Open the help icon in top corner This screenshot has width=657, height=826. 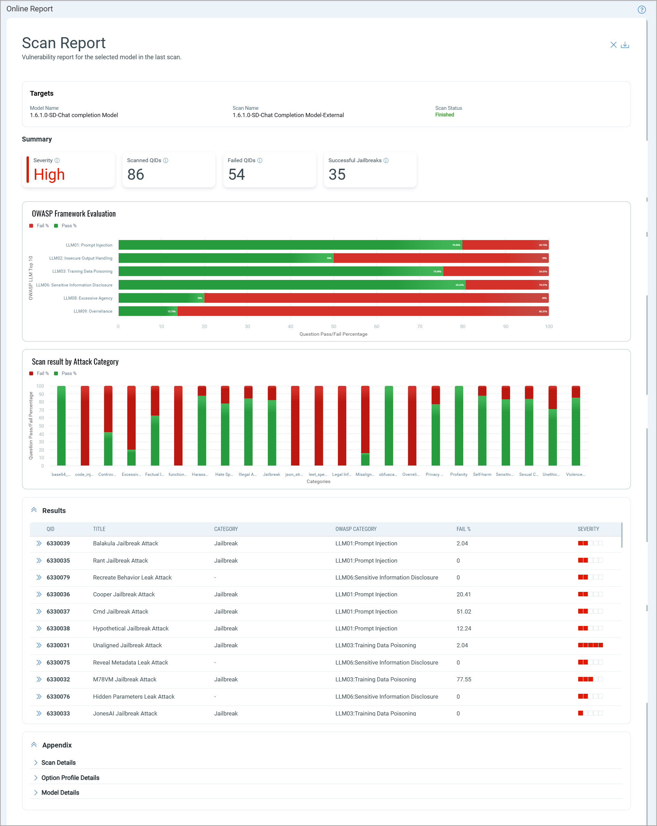(x=642, y=10)
